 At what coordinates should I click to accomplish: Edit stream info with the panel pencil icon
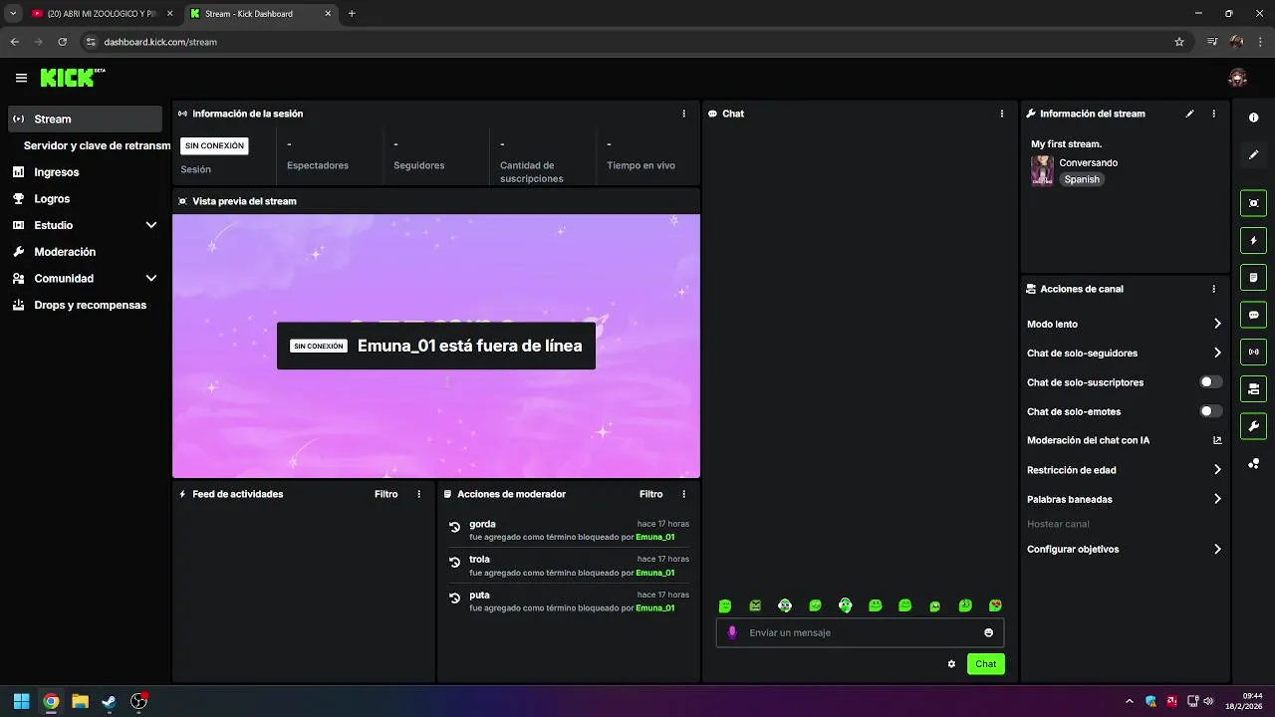coord(1189,114)
